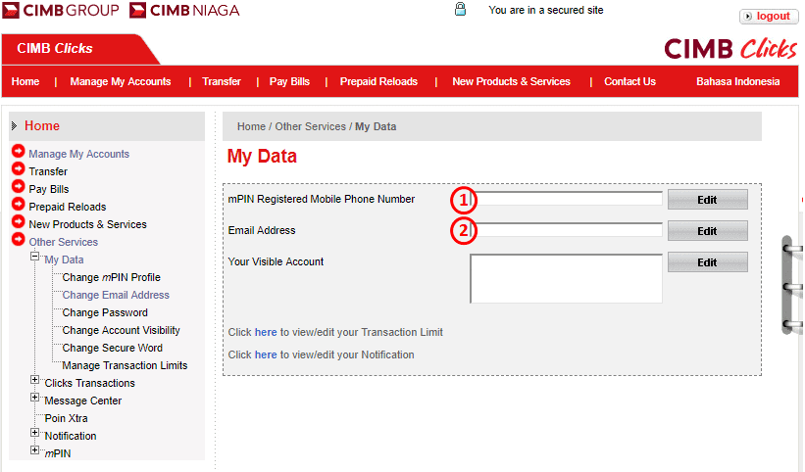Select Manage Transaction Limits in the tree
This screenshot has width=805, height=472.
pyautogui.click(x=125, y=365)
